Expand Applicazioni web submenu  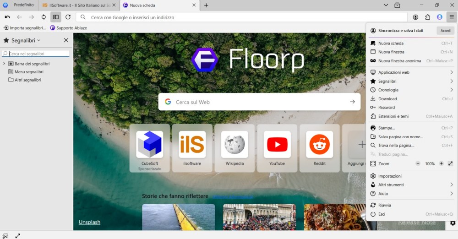[411, 72]
